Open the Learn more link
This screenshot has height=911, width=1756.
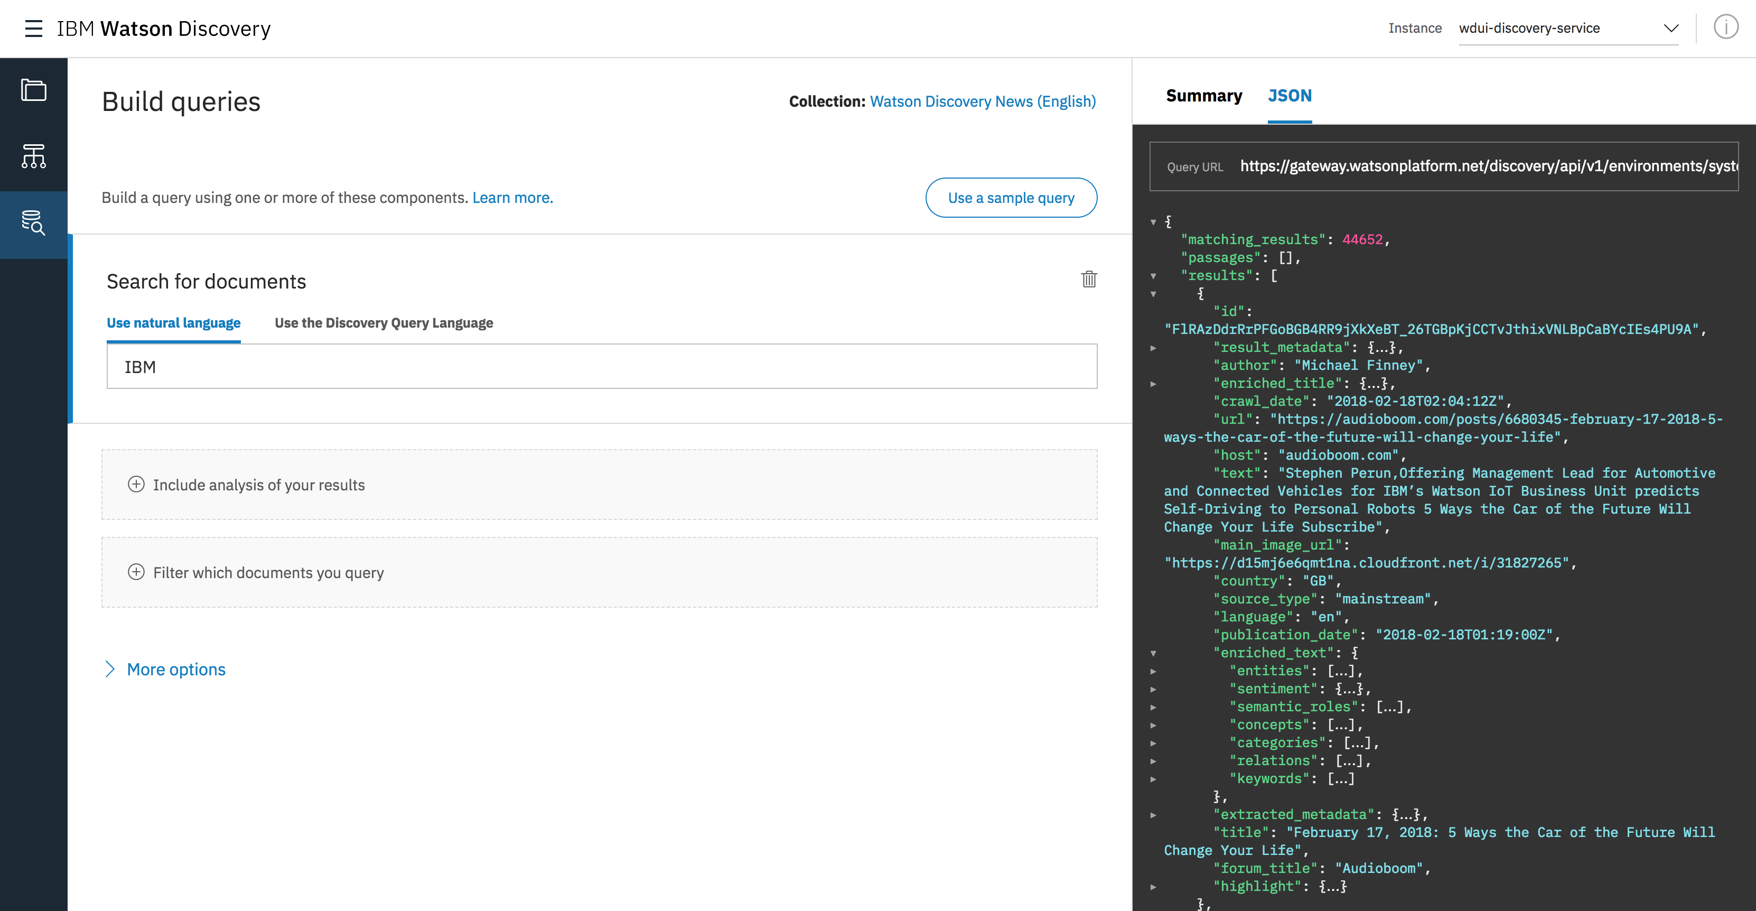512,198
